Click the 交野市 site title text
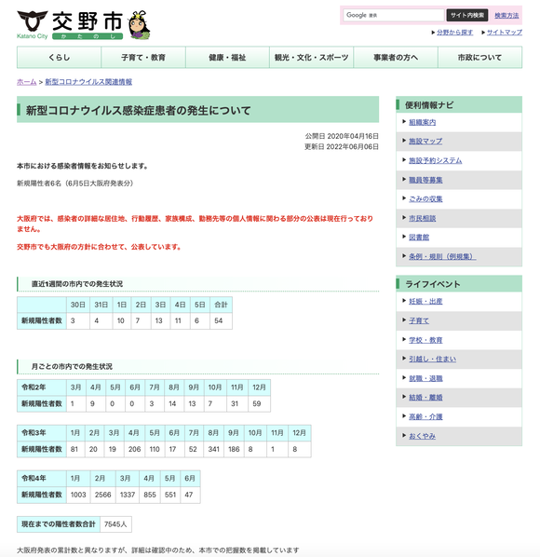This screenshot has width=540, height=557. [x=88, y=21]
